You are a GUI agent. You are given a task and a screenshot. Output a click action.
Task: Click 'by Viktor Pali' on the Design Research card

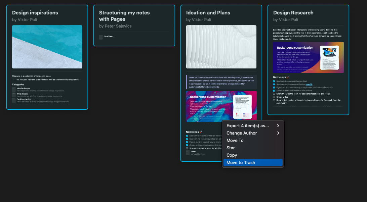286,20
